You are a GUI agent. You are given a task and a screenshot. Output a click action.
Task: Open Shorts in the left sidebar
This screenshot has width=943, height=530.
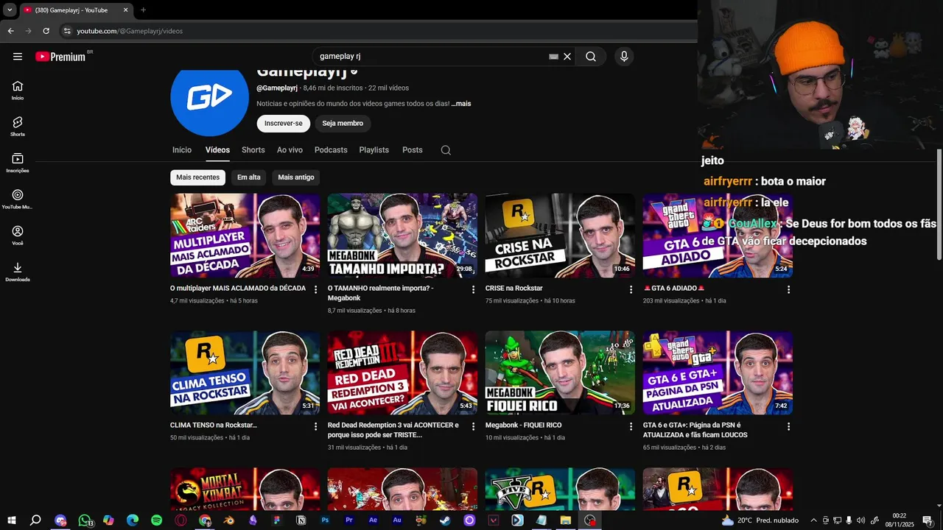click(x=18, y=126)
